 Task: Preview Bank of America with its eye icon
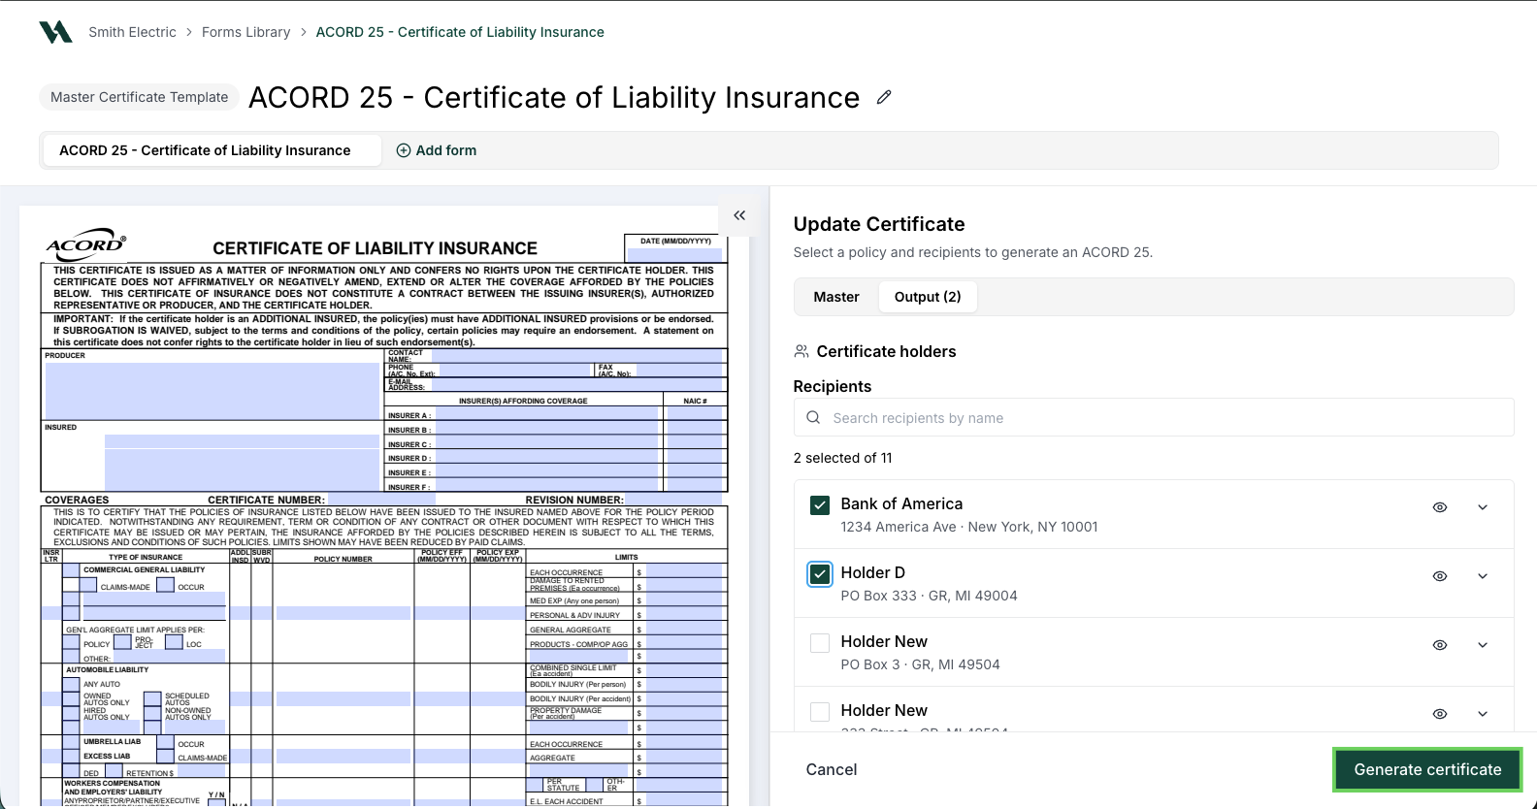(x=1440, y=507)
